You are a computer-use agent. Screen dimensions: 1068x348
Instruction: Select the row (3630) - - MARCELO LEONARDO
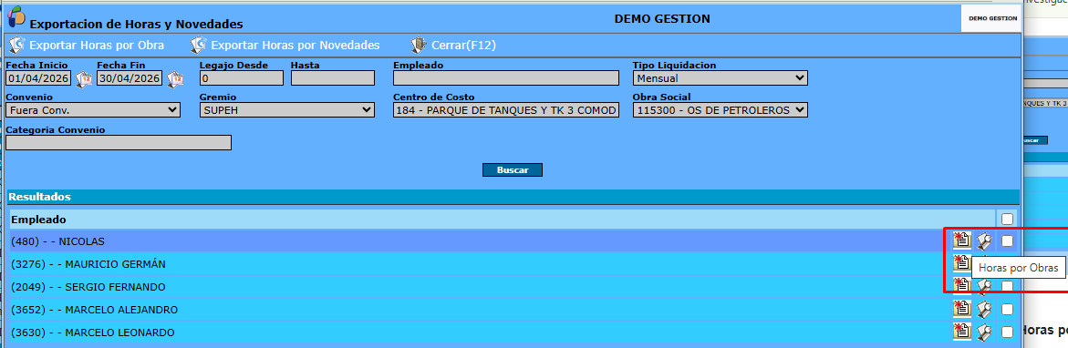pyautogui.click(x=514, y=333)
